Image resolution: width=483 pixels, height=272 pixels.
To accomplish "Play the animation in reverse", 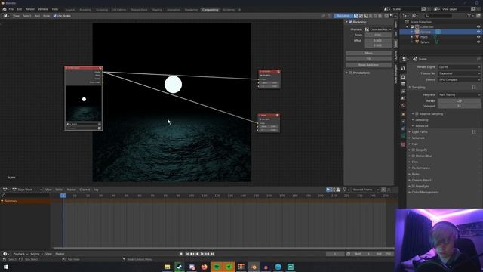I will [x=197, y=254].
